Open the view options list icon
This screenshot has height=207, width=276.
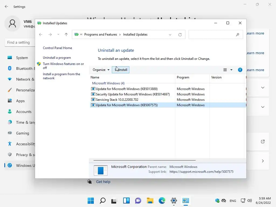pos(225,70)
